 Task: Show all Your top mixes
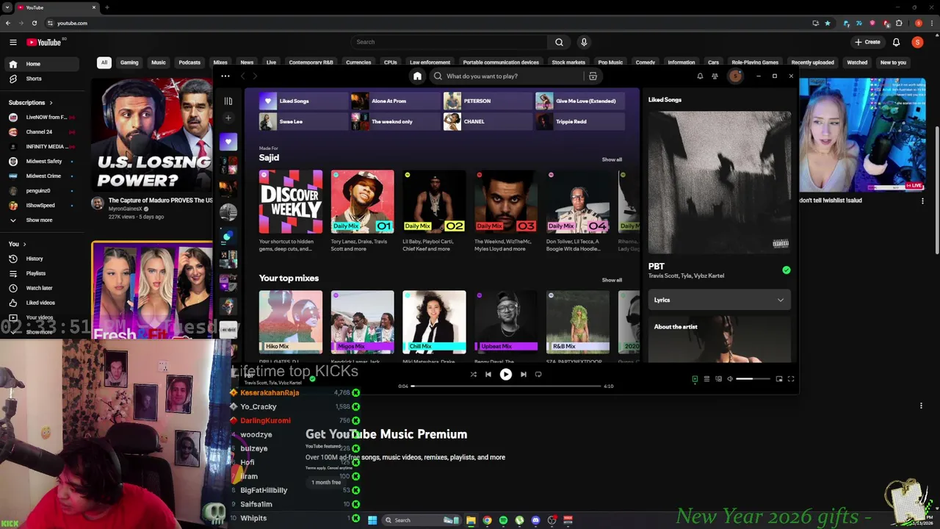click(x=612, y=280)
